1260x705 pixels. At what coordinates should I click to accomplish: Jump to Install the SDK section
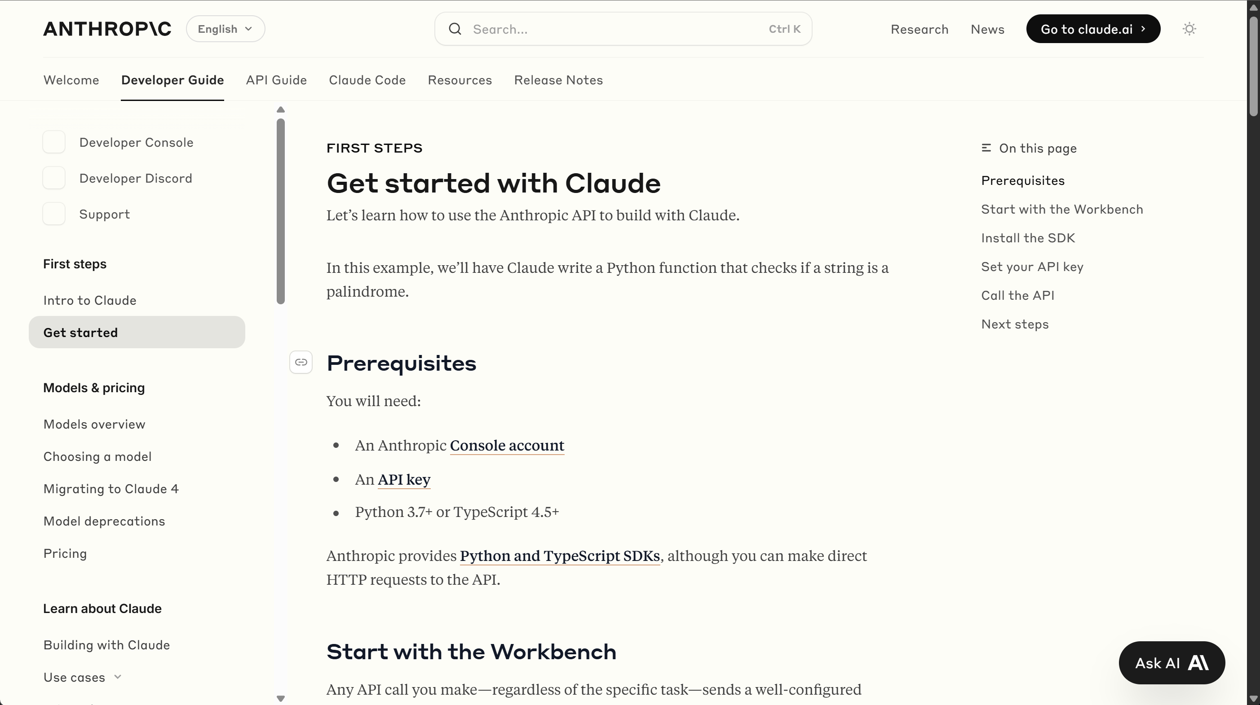tap(1028, 238)
